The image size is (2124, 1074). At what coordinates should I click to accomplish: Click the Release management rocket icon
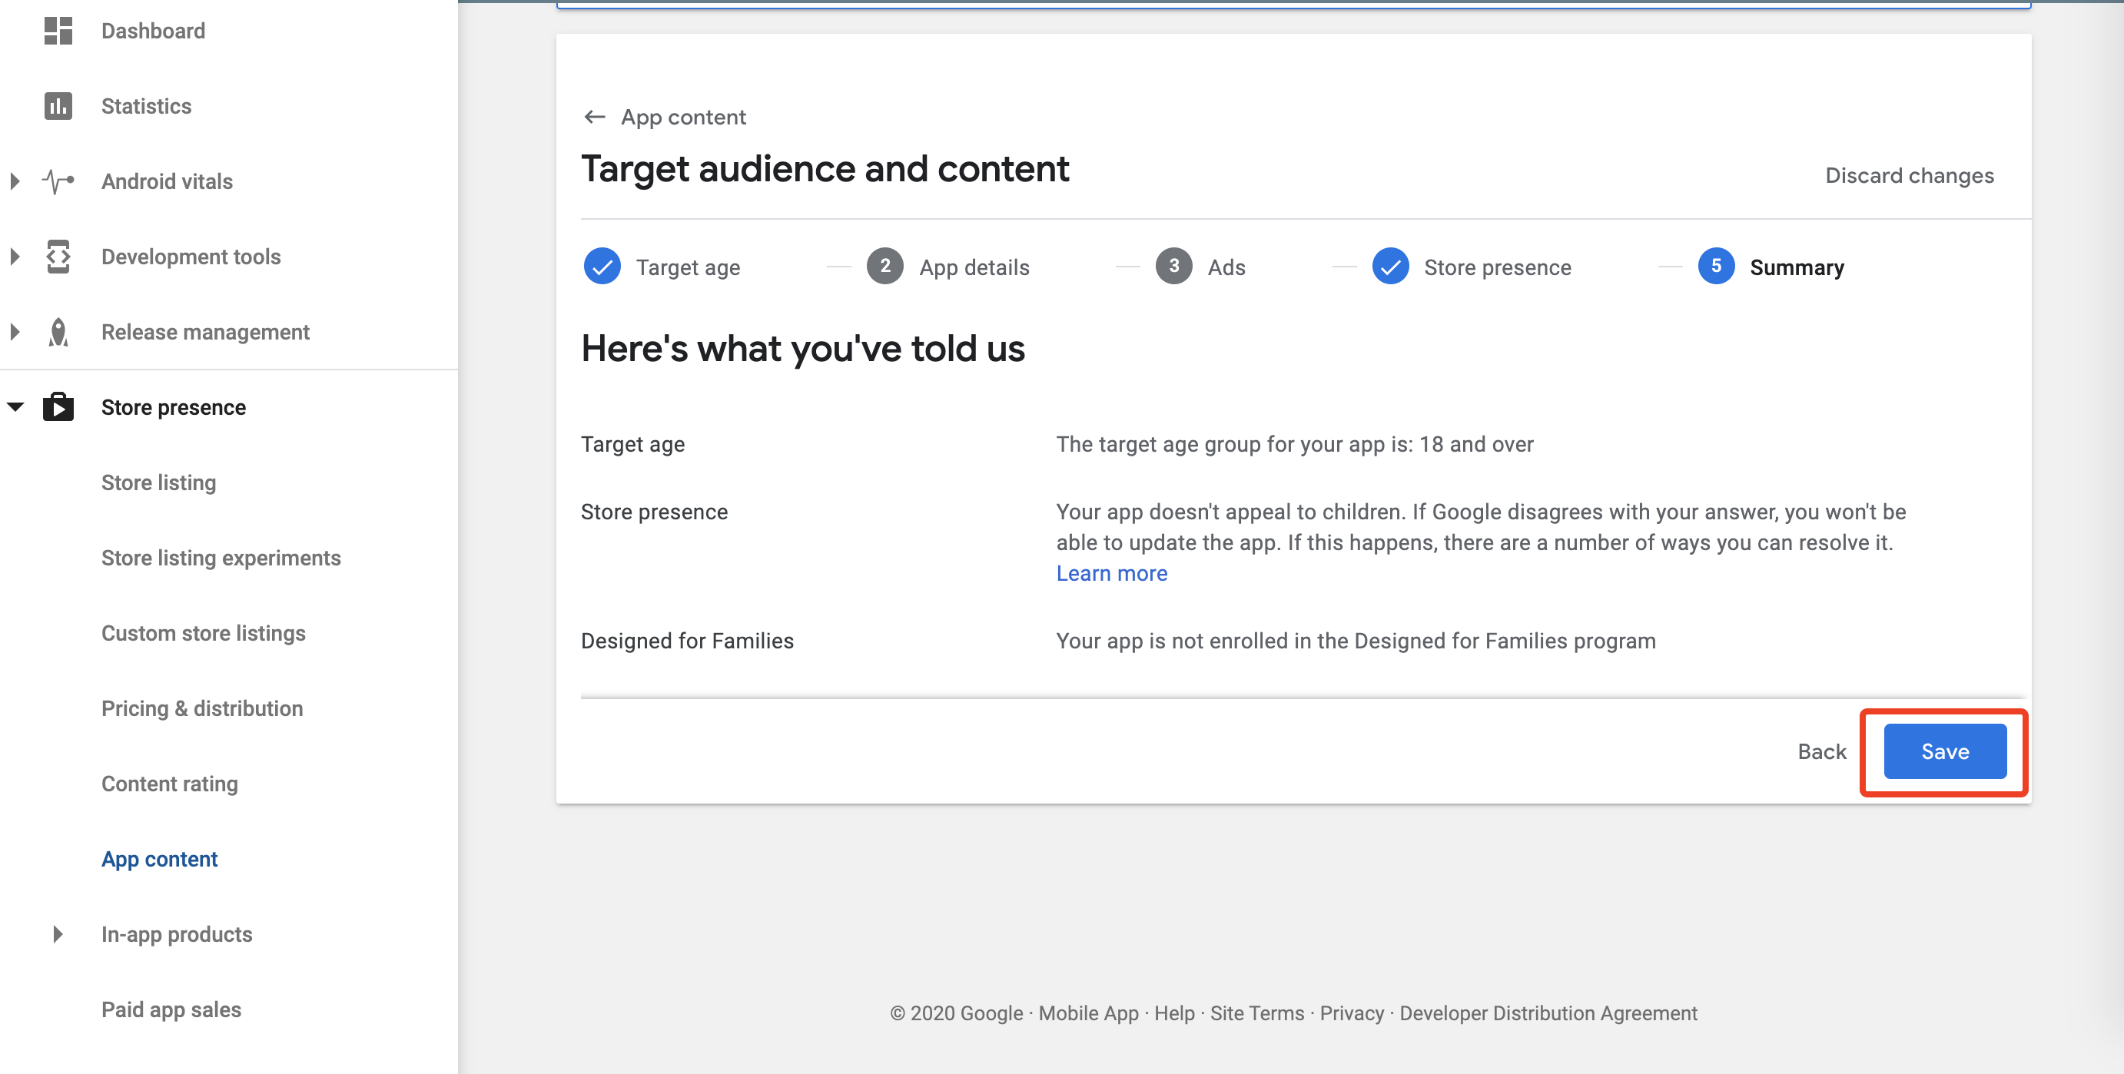click(x=58, y=332)
